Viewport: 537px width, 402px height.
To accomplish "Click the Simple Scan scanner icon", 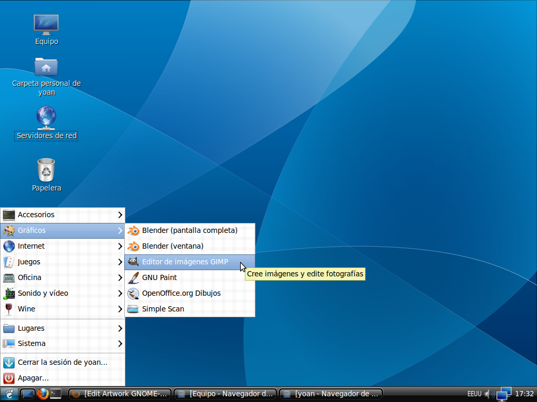I will [x=133, y=309].
